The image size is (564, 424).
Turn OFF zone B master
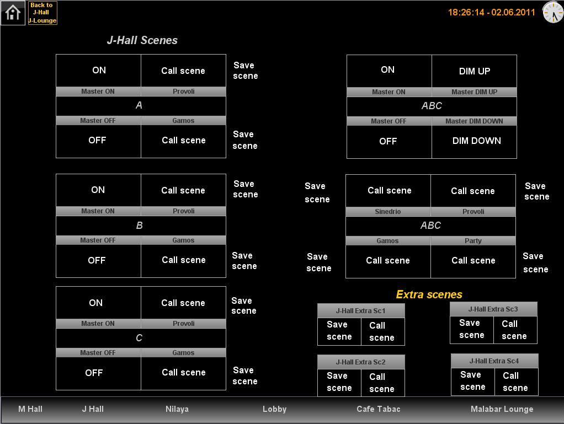[x=97, y=260]
